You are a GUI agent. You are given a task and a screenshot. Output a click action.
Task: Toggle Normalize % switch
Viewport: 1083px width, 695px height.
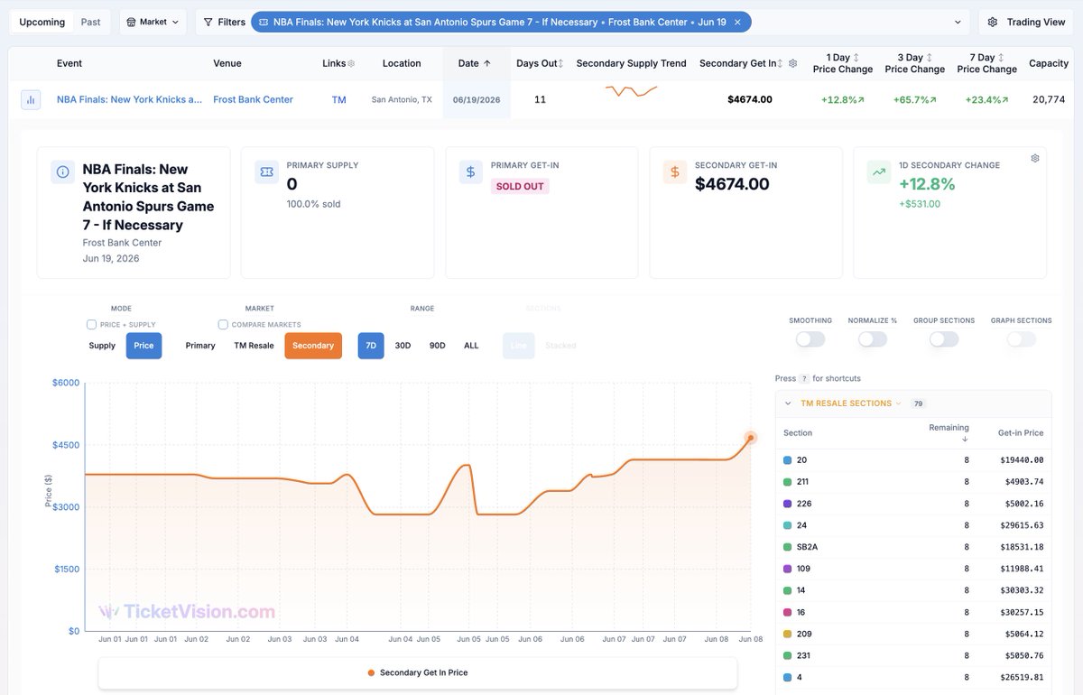click(x=872, y=339)
